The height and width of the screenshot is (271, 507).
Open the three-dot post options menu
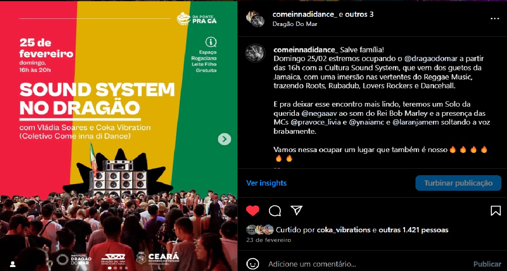tap(495, 19)
